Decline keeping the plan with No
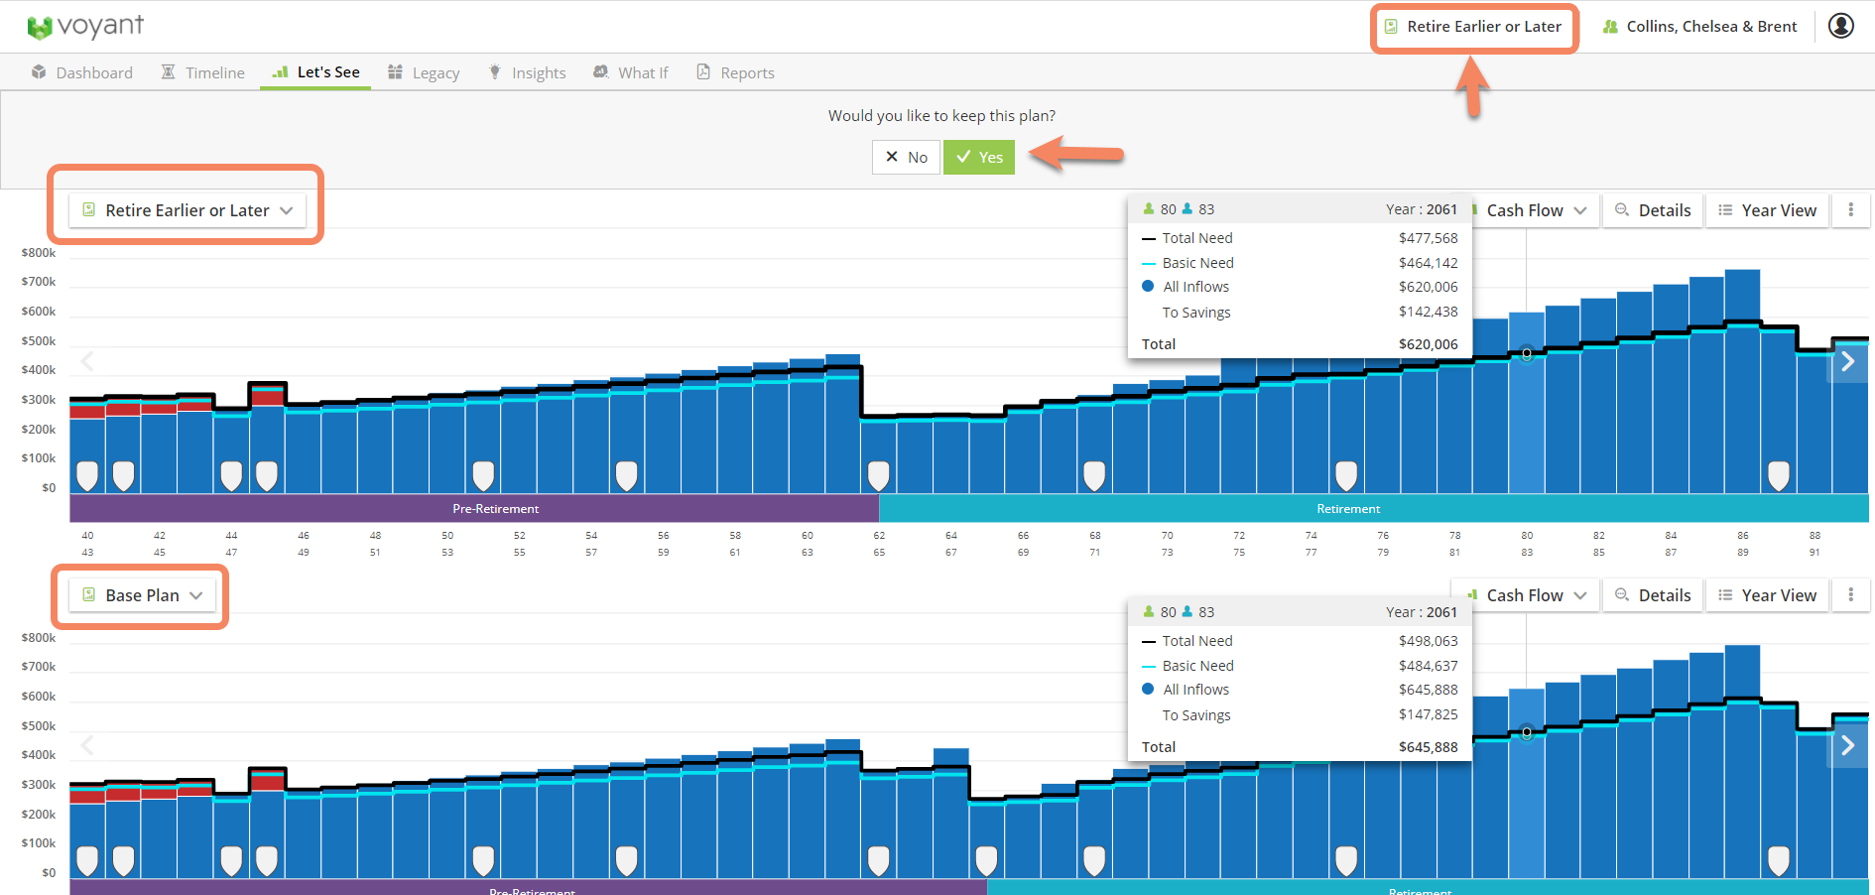 click(x=906, y=158)
